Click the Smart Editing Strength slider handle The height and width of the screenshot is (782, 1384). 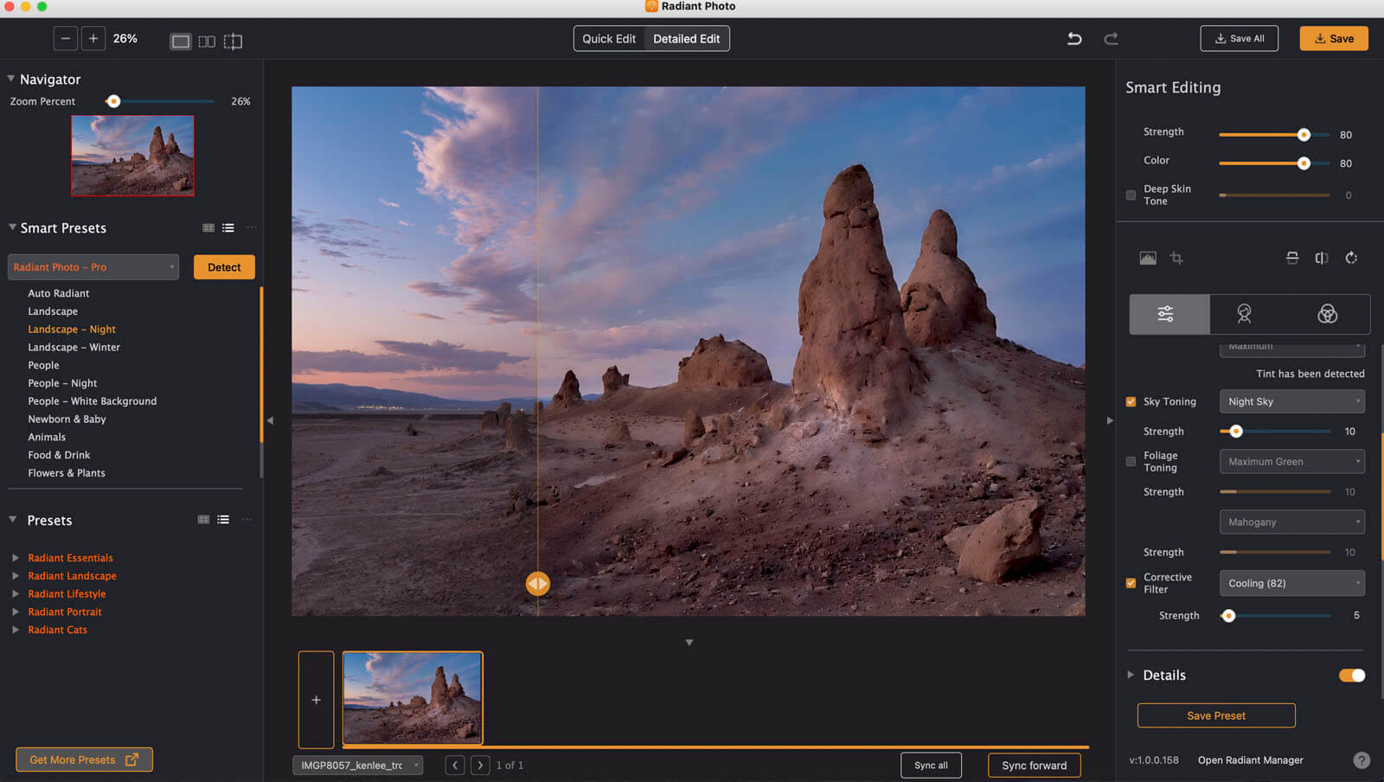tap(1304, 135)
